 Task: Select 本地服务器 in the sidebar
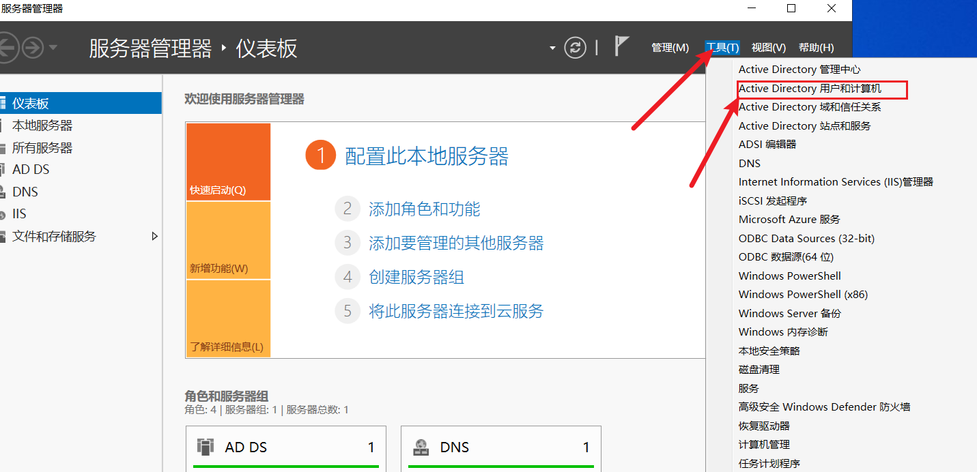pos(42,126)
